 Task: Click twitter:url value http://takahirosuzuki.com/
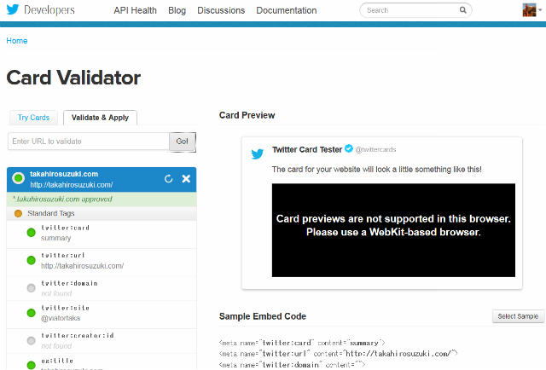point(82,266)
